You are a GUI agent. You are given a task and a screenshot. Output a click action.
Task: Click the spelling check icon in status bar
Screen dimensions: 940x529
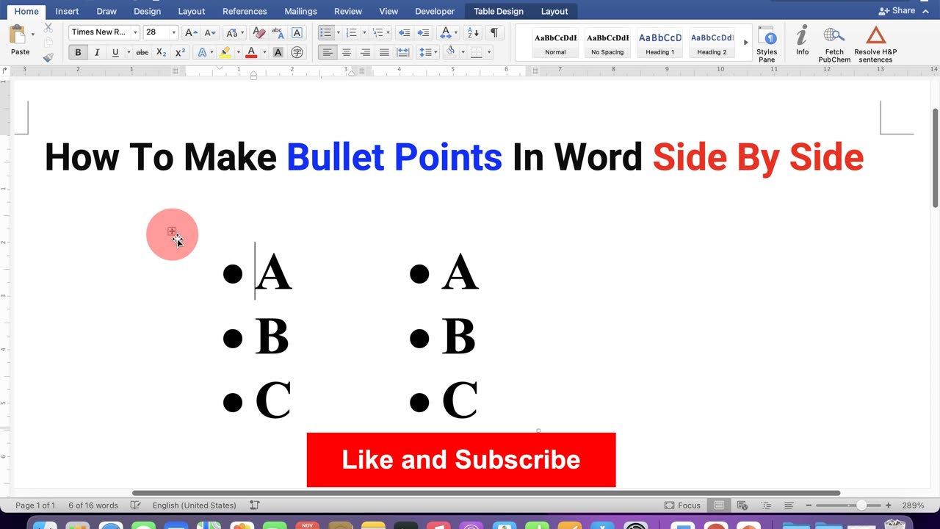(135, 505)
